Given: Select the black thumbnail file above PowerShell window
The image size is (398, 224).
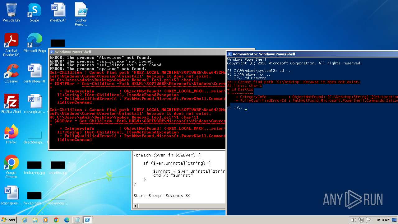Looking at the screenshot, I should point(58,43).
